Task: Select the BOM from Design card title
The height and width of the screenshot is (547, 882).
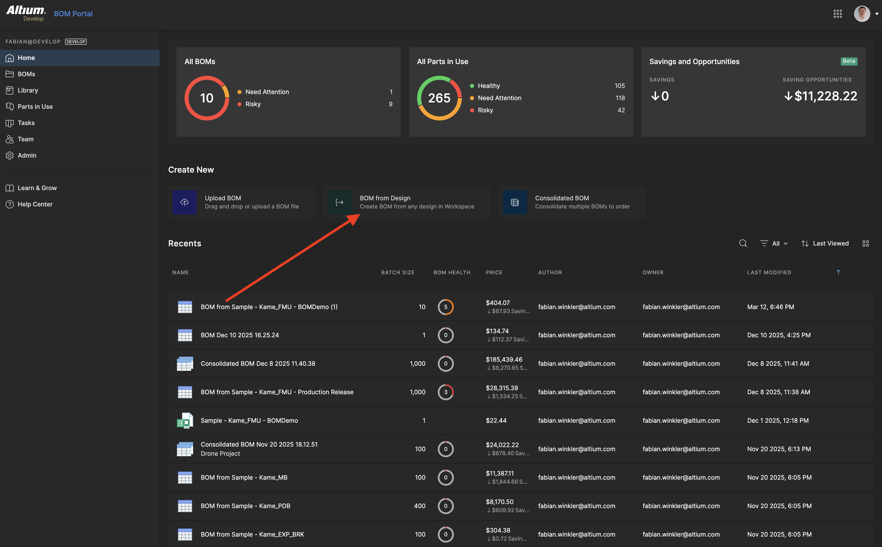Action: click(x=385, y=198)
